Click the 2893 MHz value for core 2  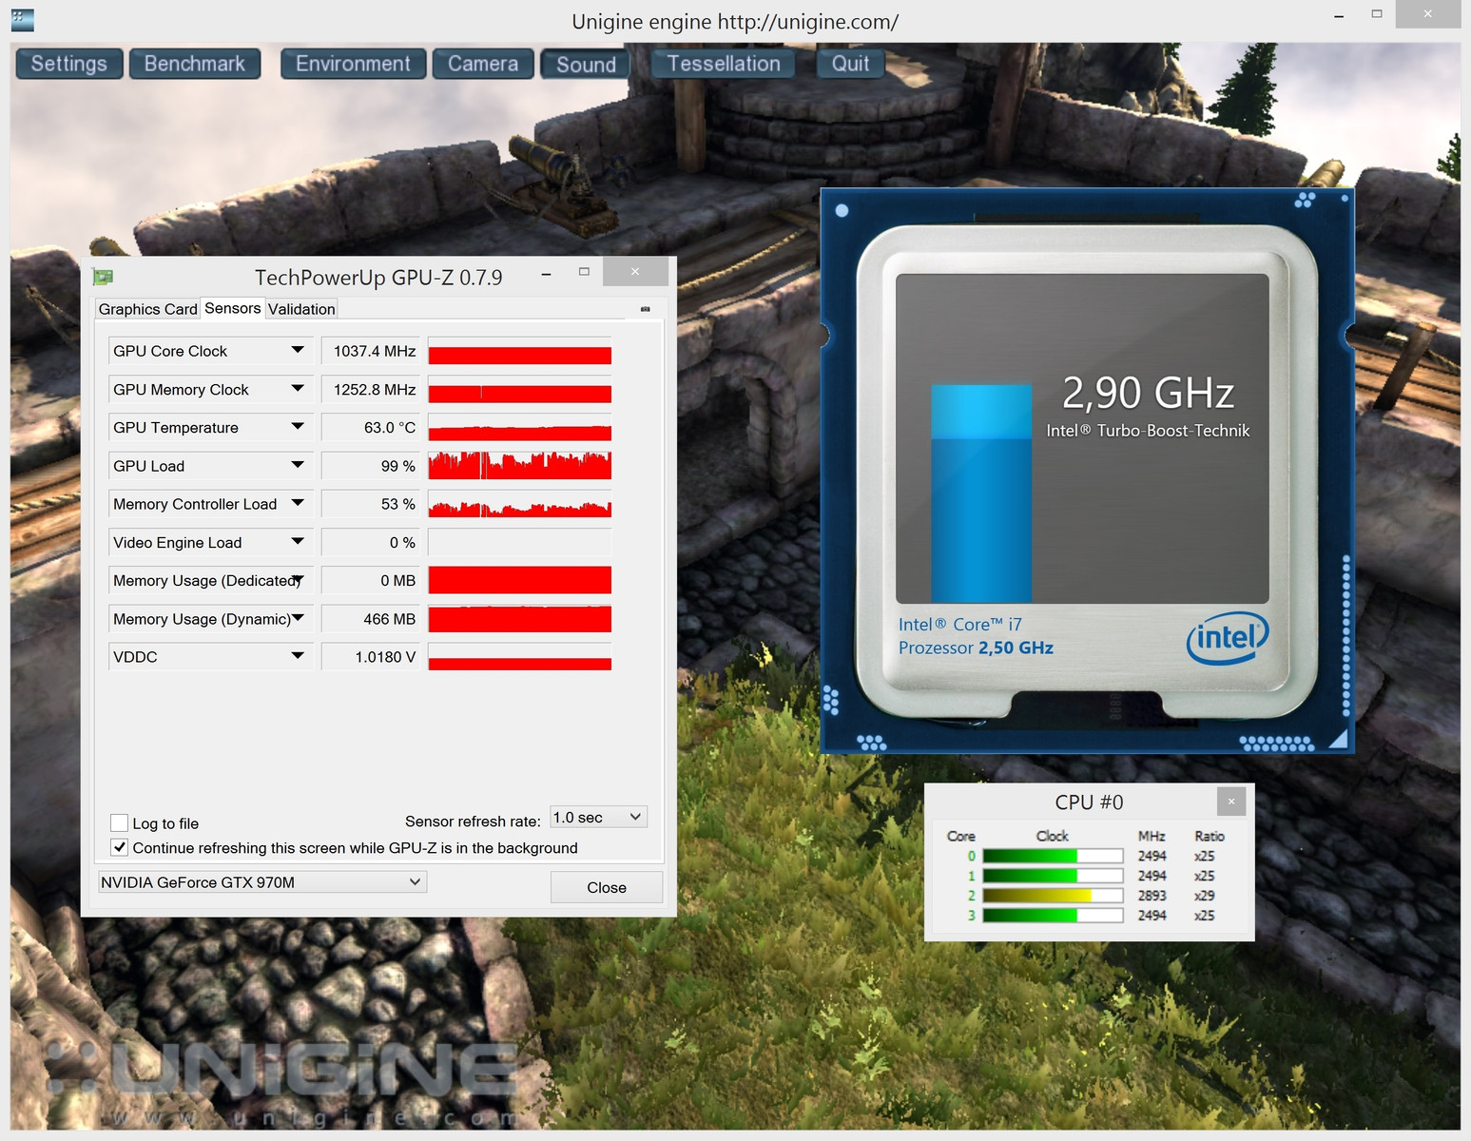point(1152,896)
